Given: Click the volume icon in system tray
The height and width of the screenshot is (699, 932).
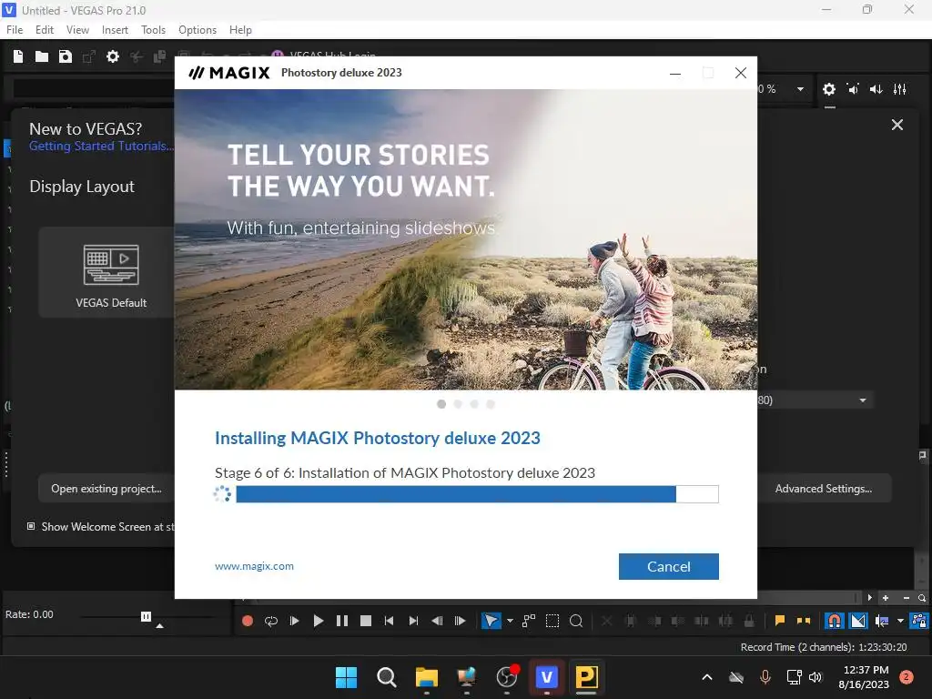Looking at the screenshot, I should [815, 677].
